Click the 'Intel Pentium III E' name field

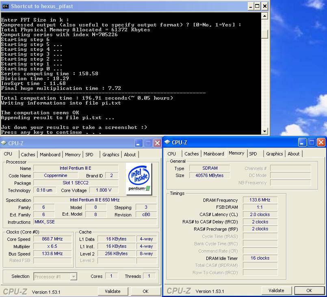coord(76,168)
